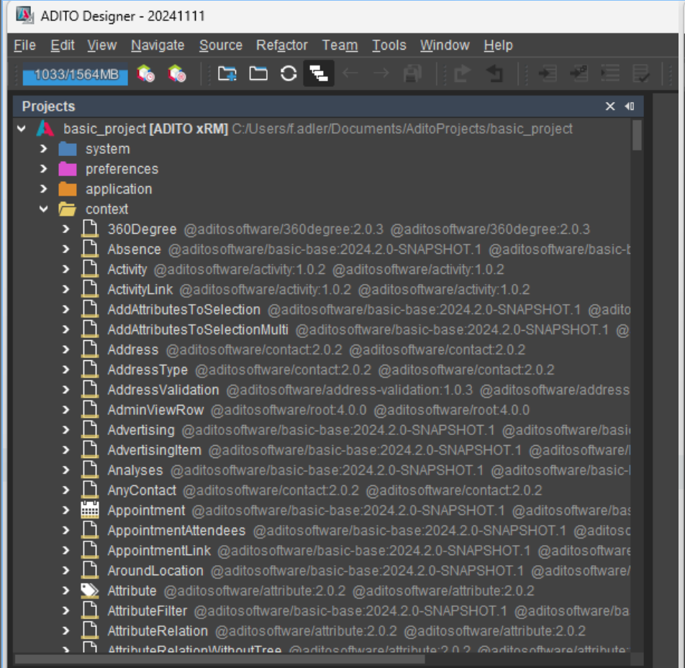Minimize the Projects panel
685x668 pixels.
pos(630,106)
